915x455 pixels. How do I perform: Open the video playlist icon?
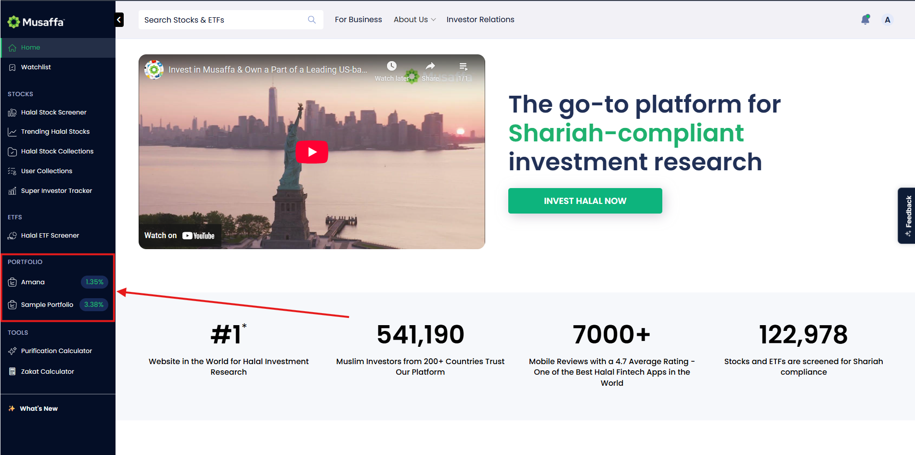463,66
